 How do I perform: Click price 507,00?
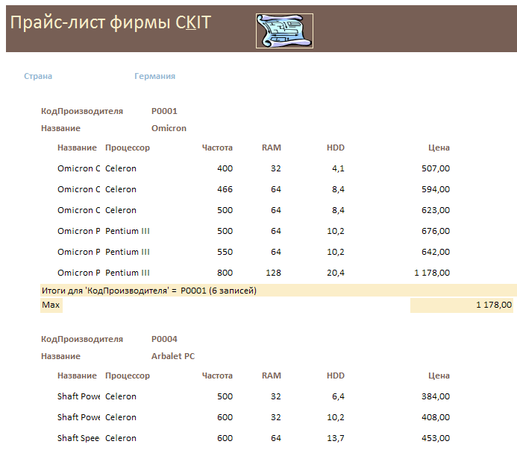(x=436, y=168)
